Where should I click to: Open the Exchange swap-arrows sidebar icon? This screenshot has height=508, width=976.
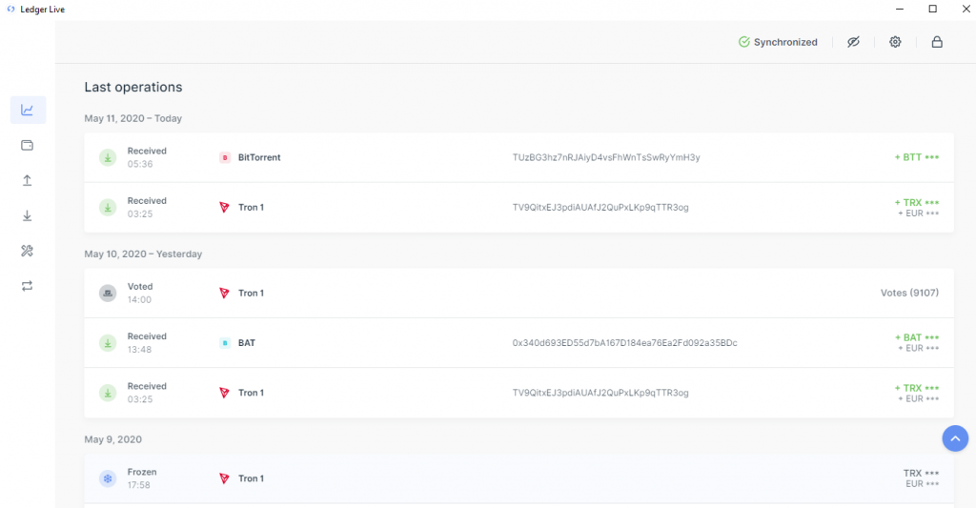coord(28,286)
